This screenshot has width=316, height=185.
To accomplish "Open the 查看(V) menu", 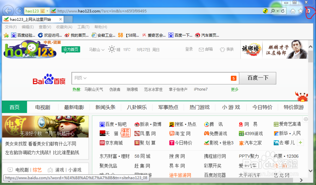I will coord(45,27).
